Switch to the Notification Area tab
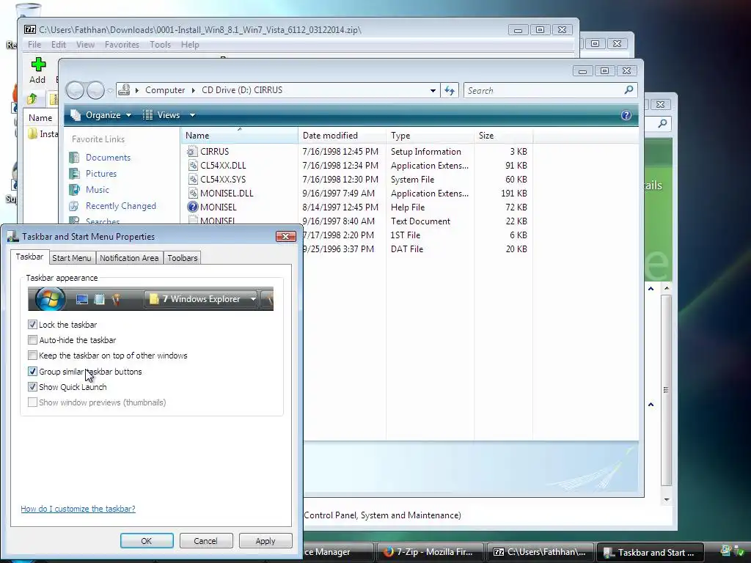The image size is (751, 563). point(129,258)
